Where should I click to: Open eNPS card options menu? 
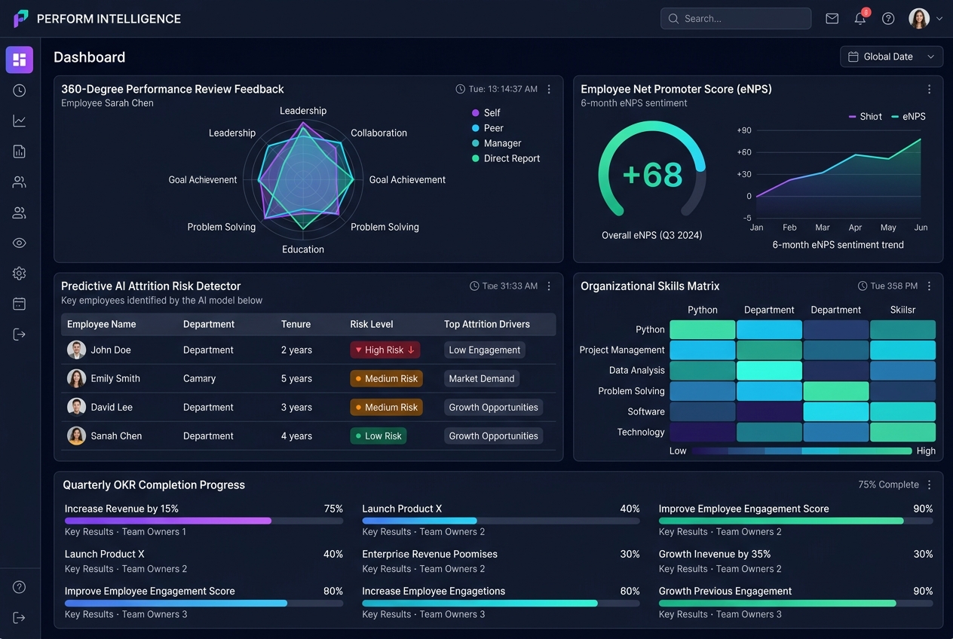pos(929,89)
